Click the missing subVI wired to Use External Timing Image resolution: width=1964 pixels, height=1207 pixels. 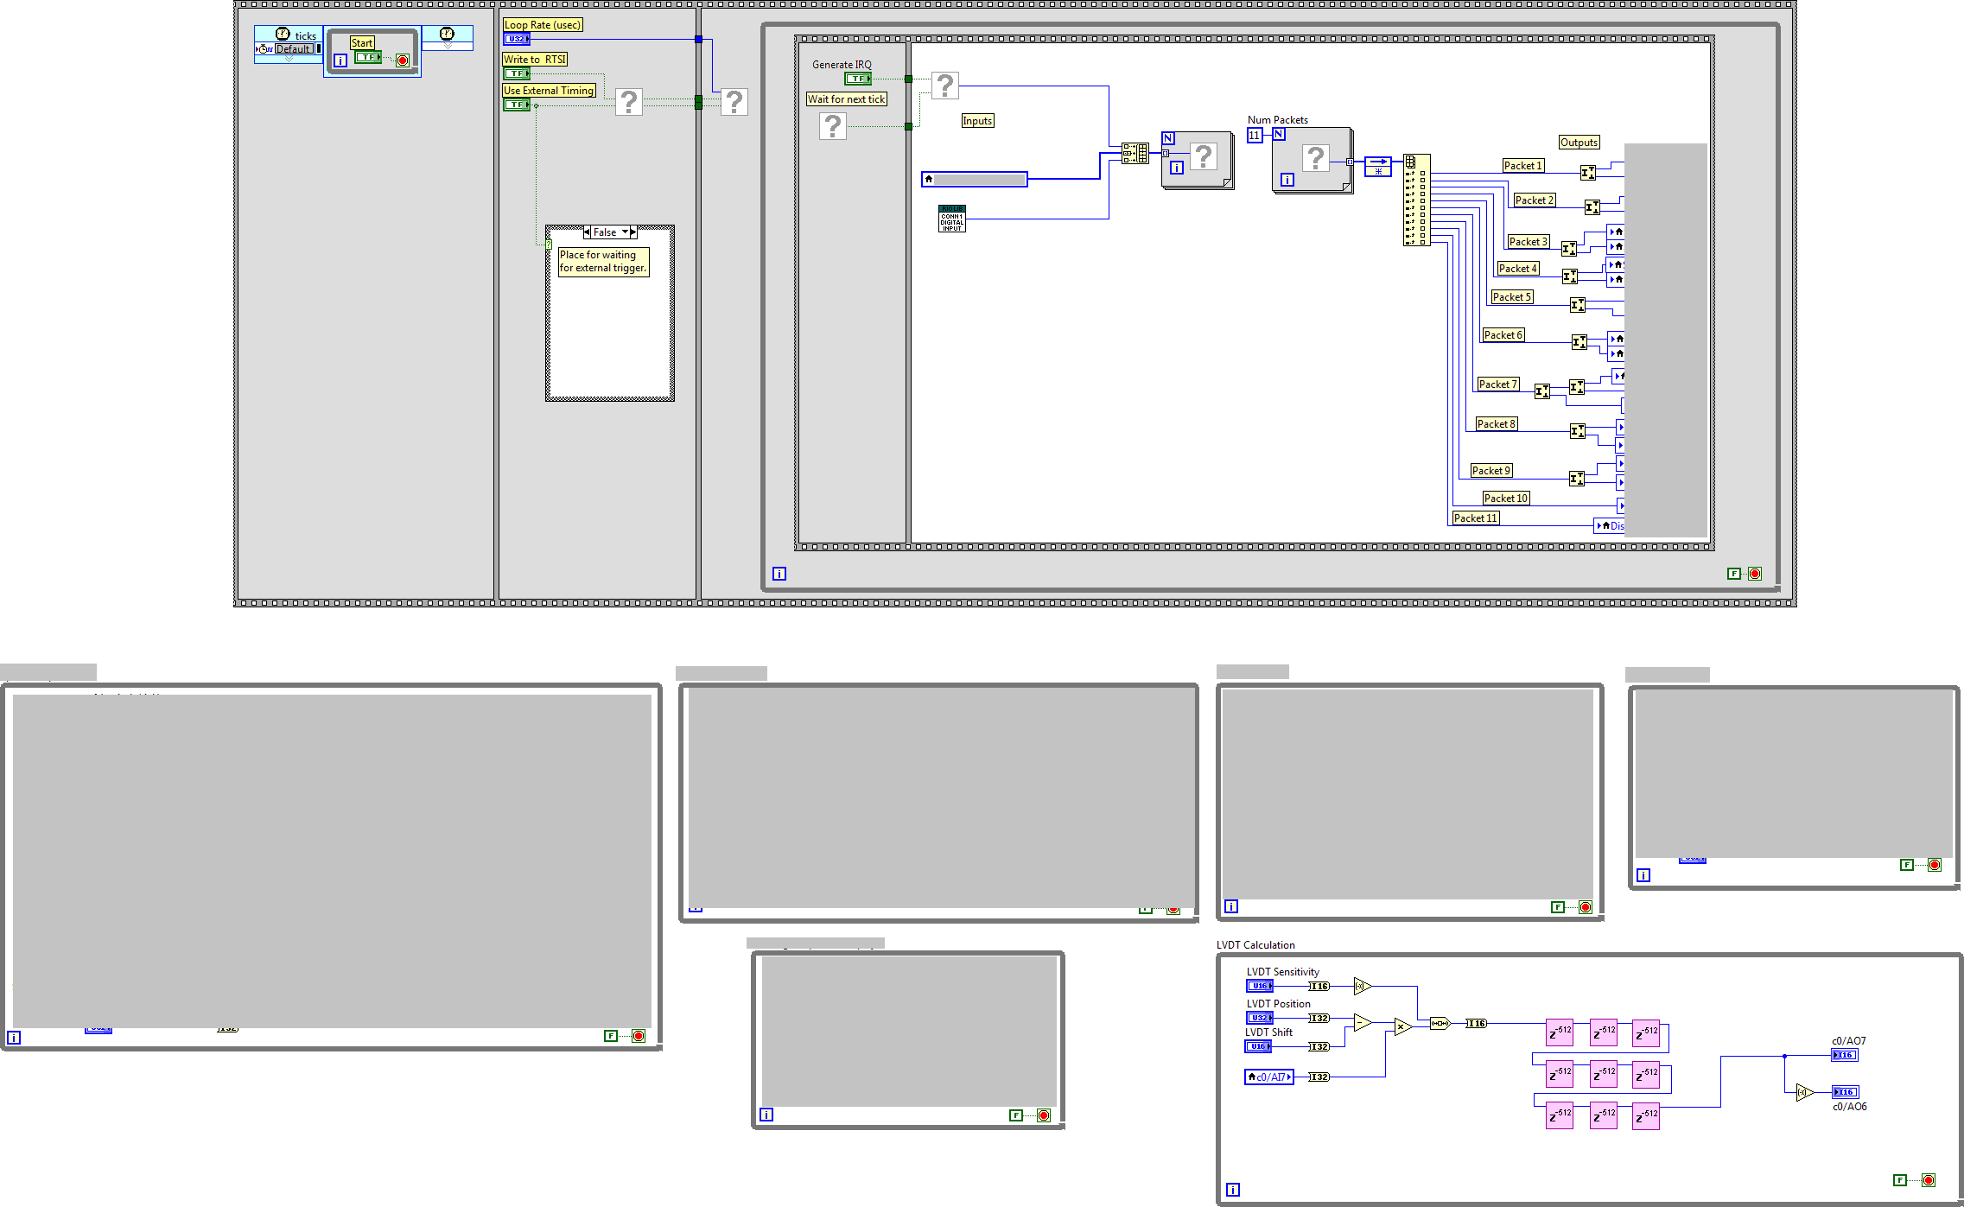629,102
